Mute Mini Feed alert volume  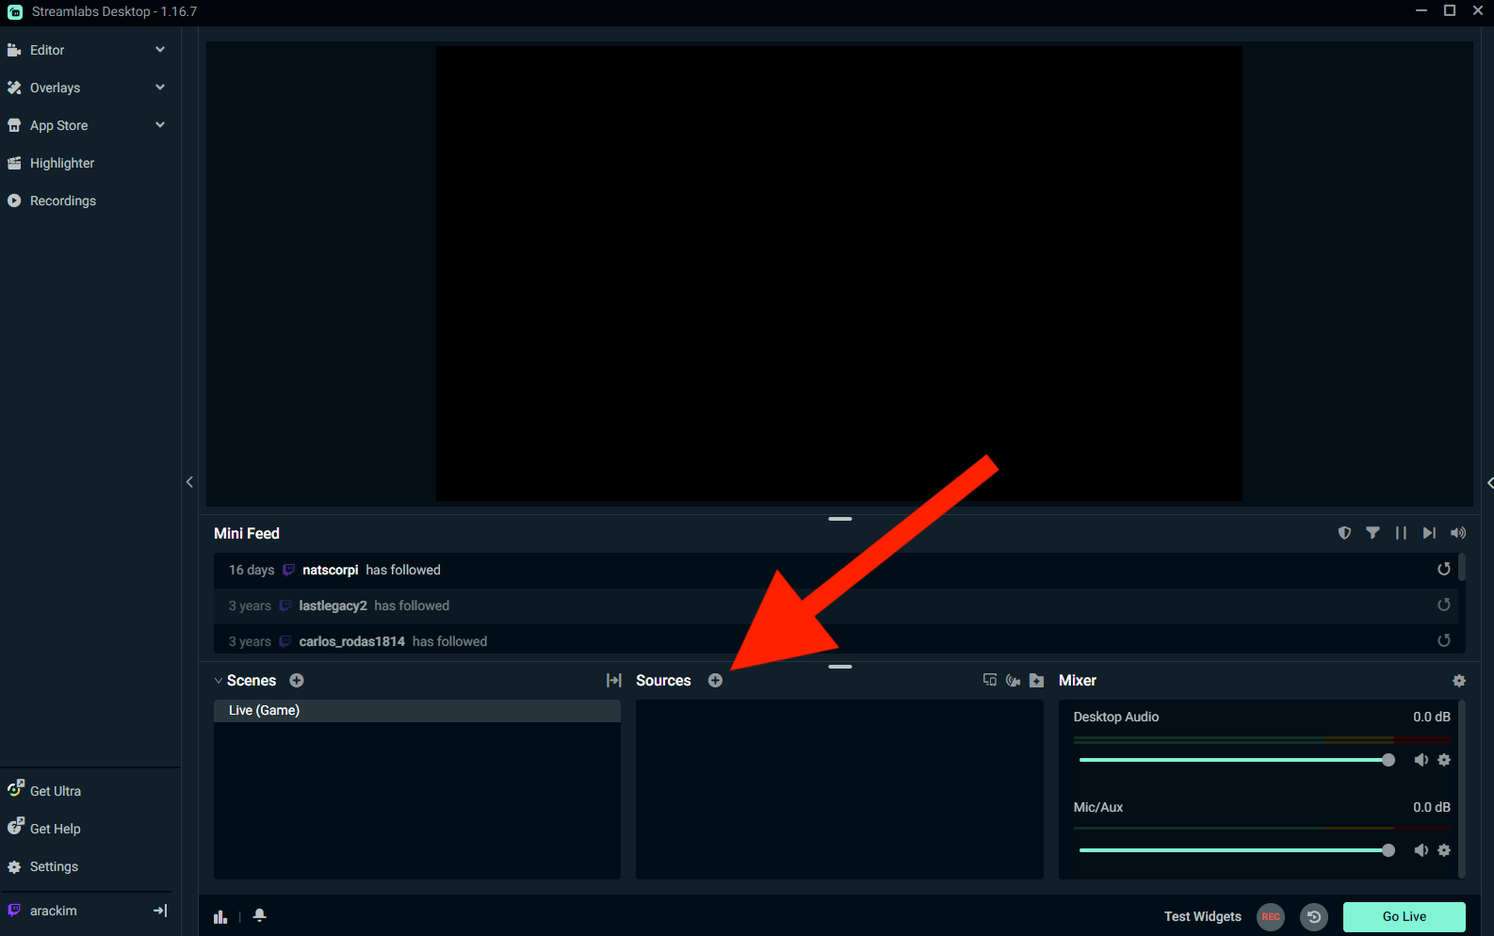[1458, 533]
